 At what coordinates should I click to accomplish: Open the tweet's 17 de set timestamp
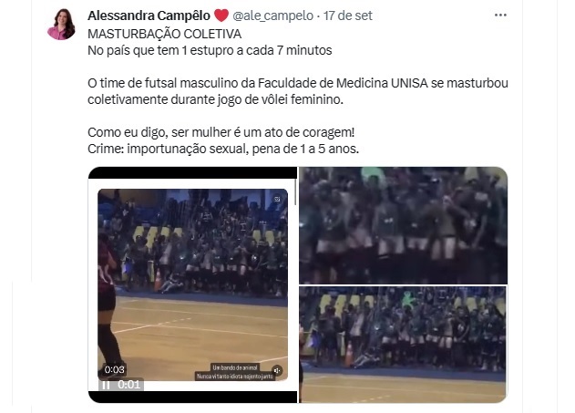tap(347, 15)
